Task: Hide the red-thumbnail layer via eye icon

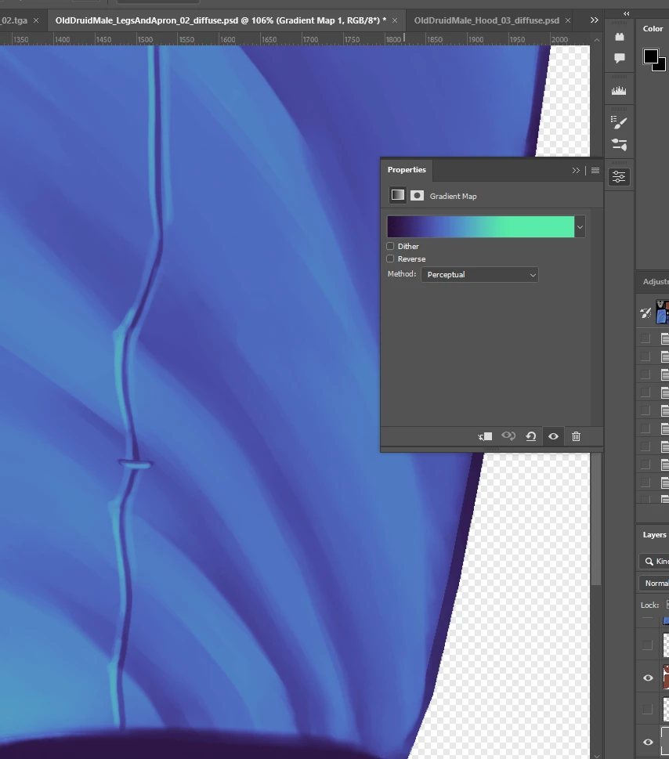Action: pos(648,678)
